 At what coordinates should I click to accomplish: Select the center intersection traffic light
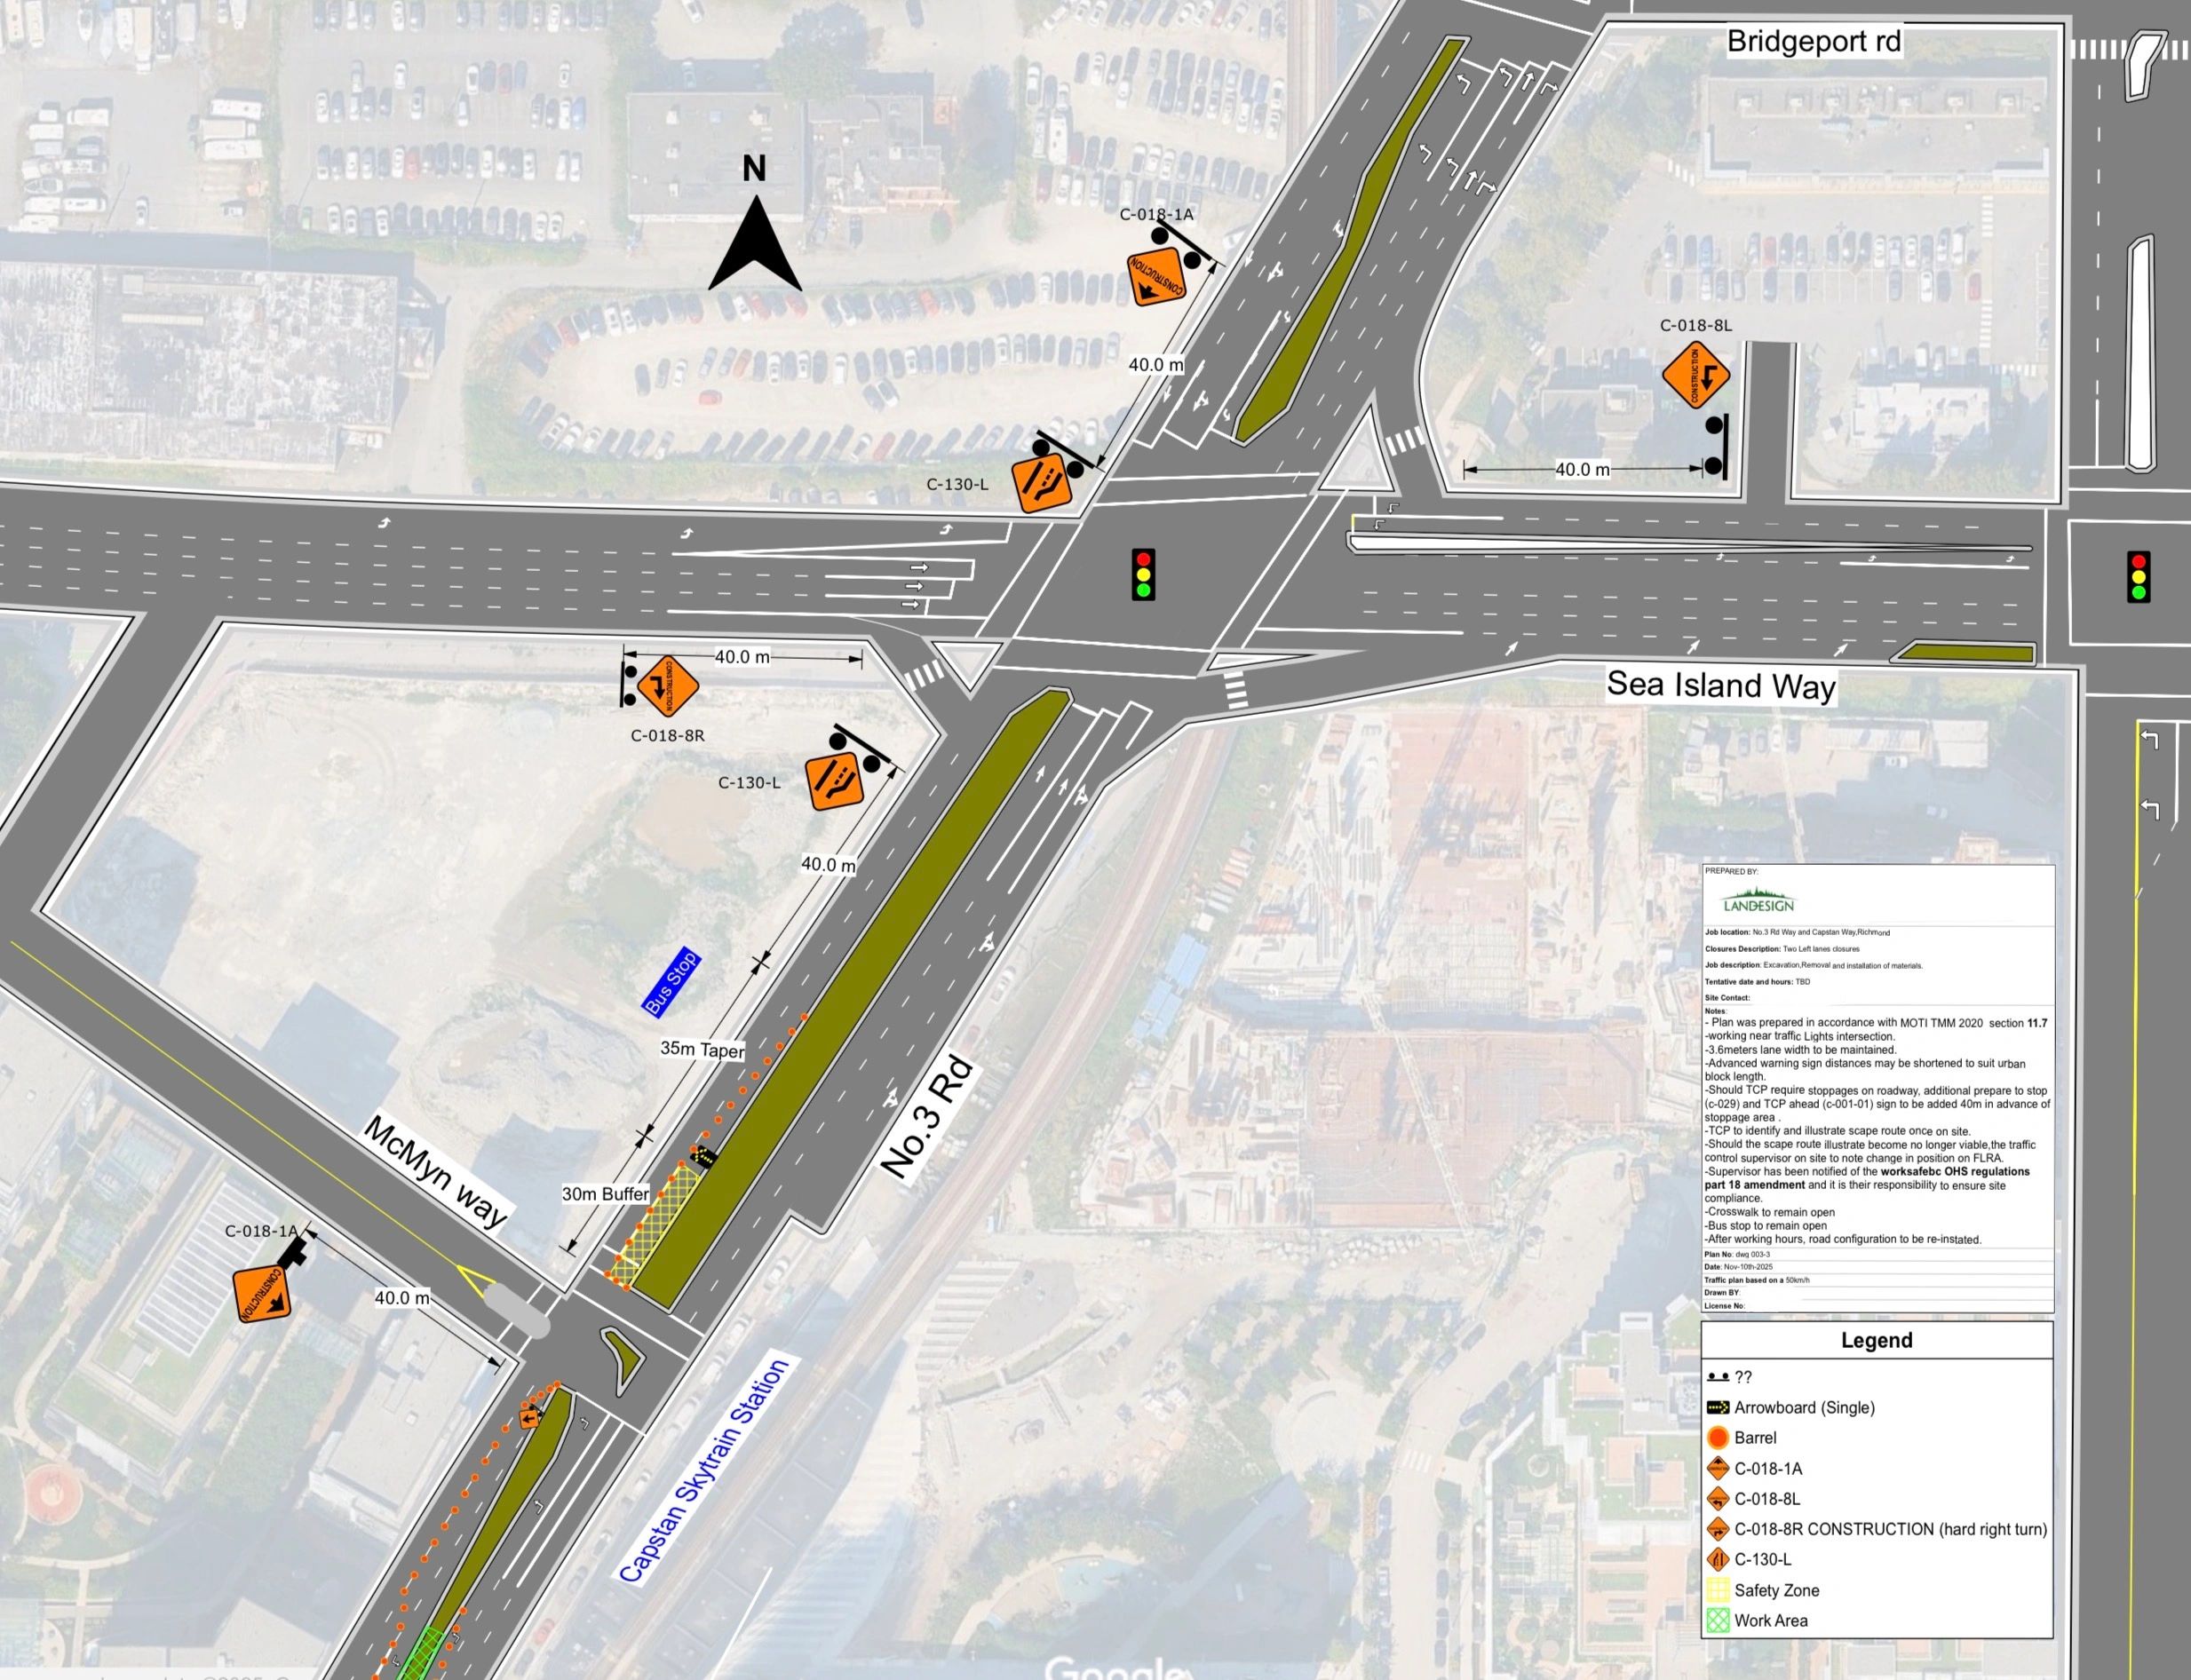(1143, 575)
